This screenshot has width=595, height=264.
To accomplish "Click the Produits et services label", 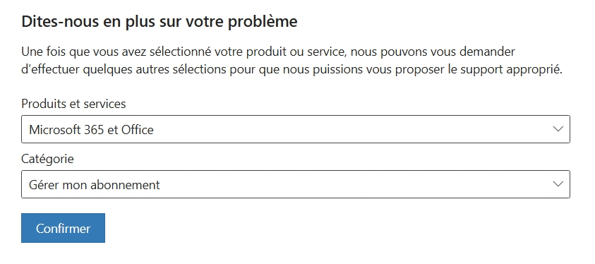I will (x=73, y=104).
